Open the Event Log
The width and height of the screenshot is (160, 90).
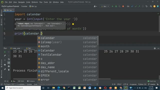tap(152, 81)
